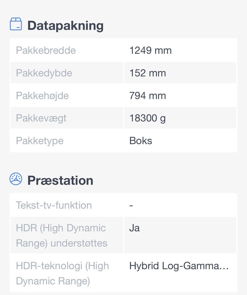This screenshot has height=295, width=247.
Task: Click the Boks package type value
Action: [141, 141]
